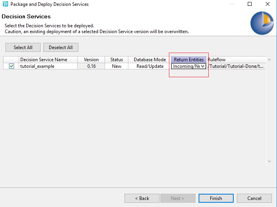Maximize the Package and Deploy window
The height and width of the screenshot is (207, 277).
point(250,4)
